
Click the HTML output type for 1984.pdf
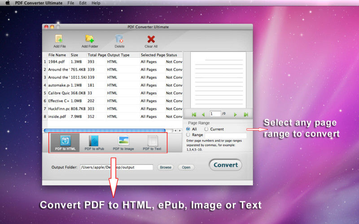point(112,62)
